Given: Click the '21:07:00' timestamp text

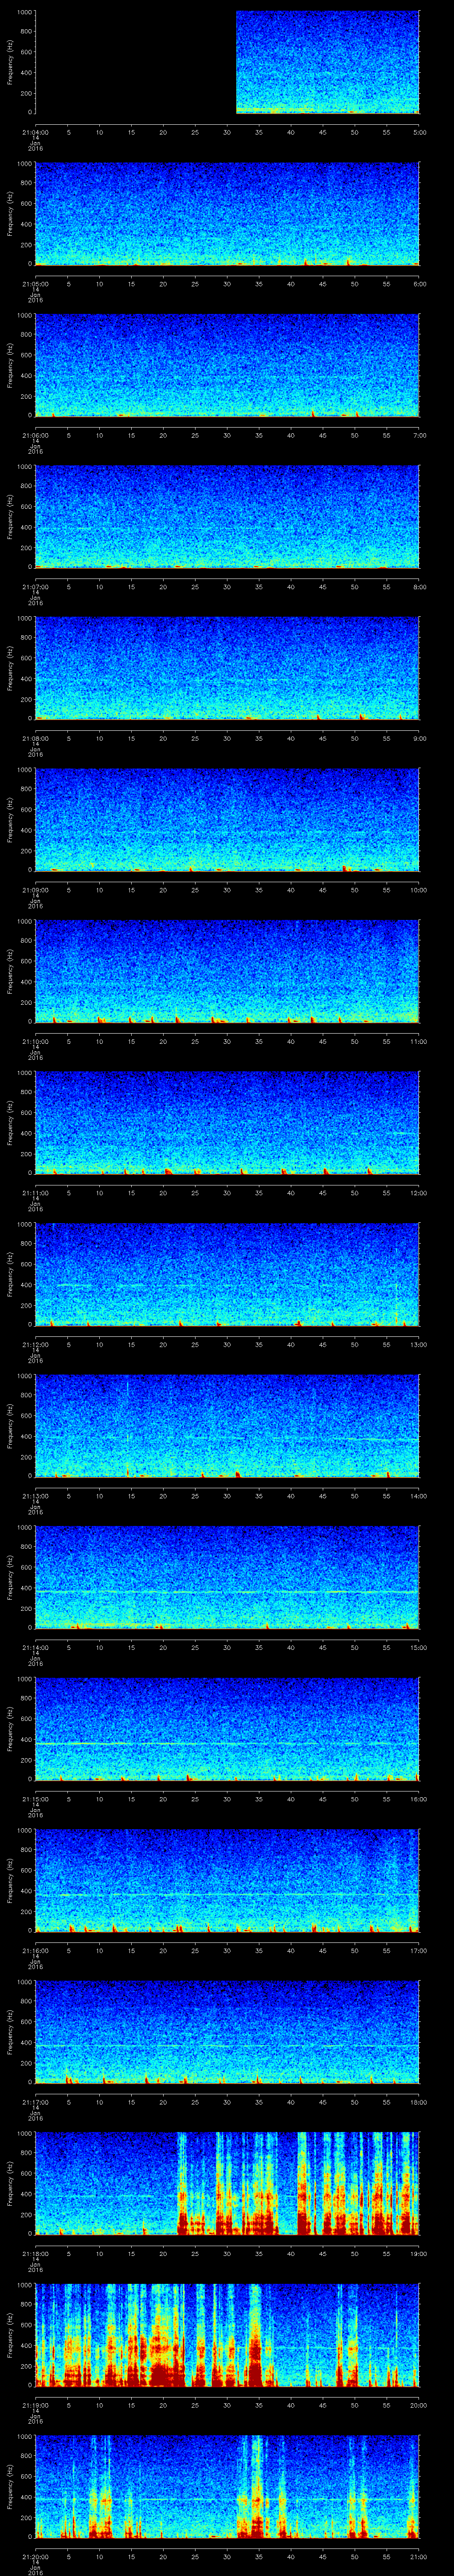Looking at the screenshot, I should click(x=35, y=587).
